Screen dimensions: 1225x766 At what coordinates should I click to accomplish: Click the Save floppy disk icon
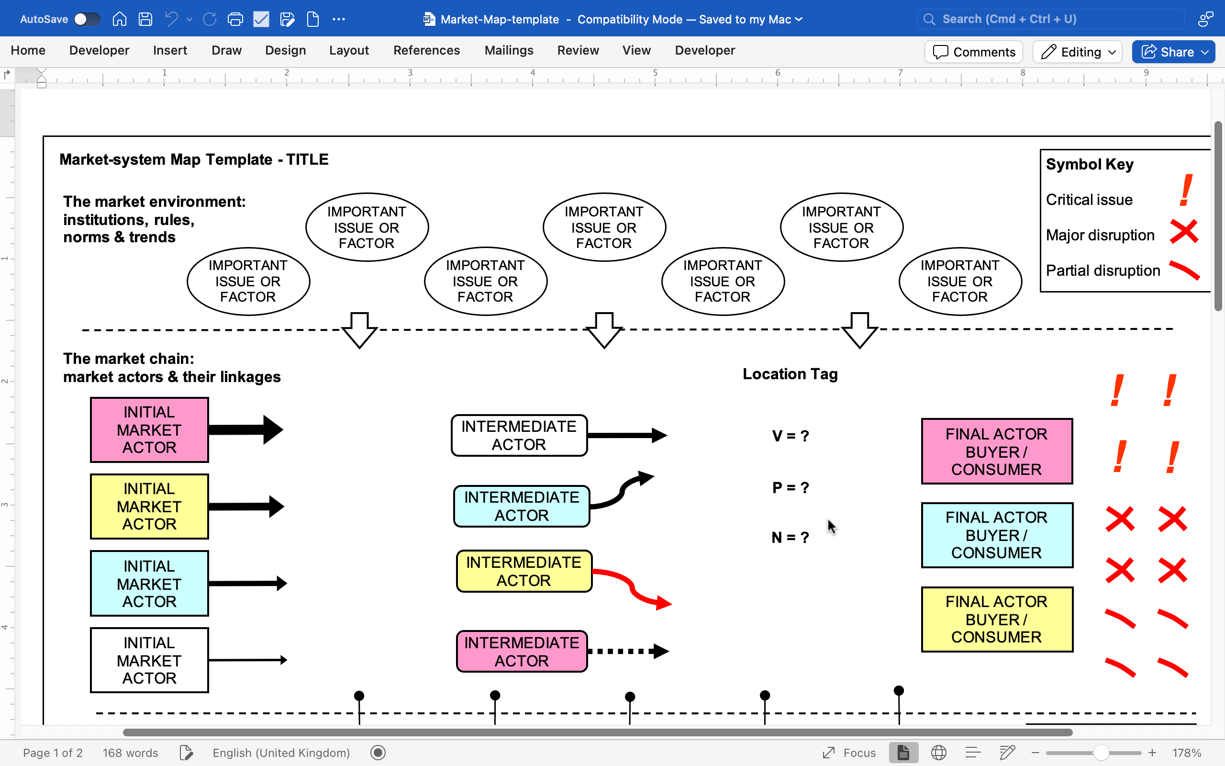coord(145,19)
